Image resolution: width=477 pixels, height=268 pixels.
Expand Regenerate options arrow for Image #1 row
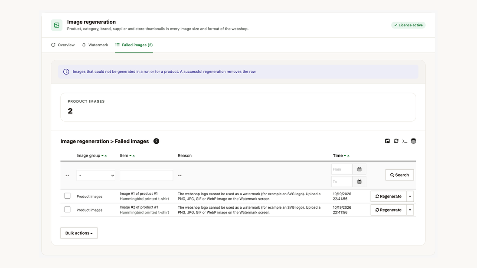(x=410, y=196)
